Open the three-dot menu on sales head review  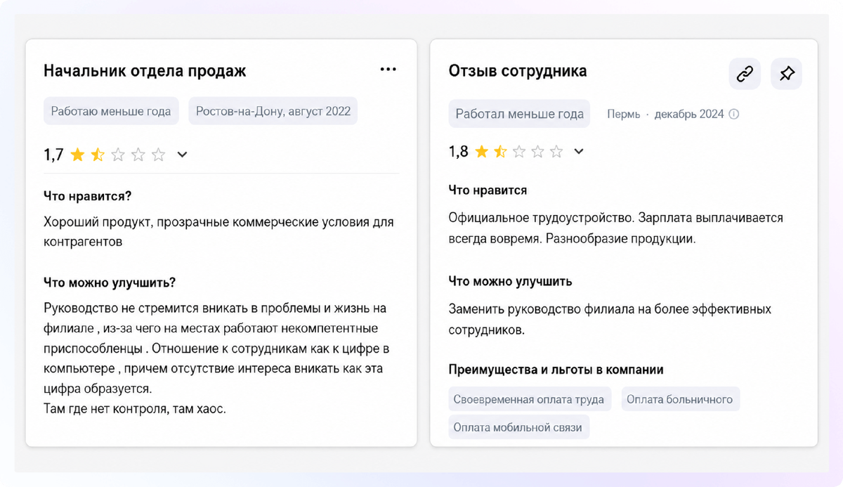pos(388,69)
